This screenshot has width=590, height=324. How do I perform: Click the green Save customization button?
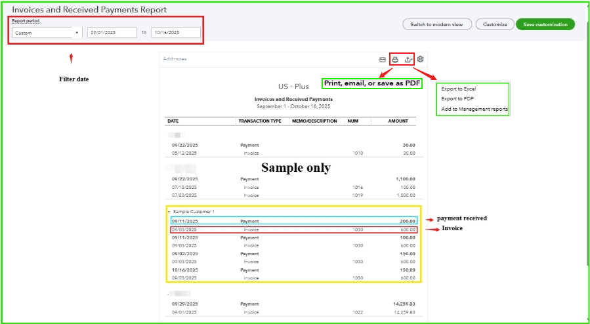(545, 24)
